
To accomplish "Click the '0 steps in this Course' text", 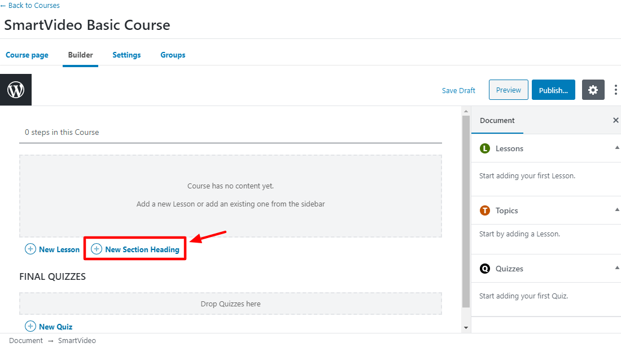I will 62,132.
